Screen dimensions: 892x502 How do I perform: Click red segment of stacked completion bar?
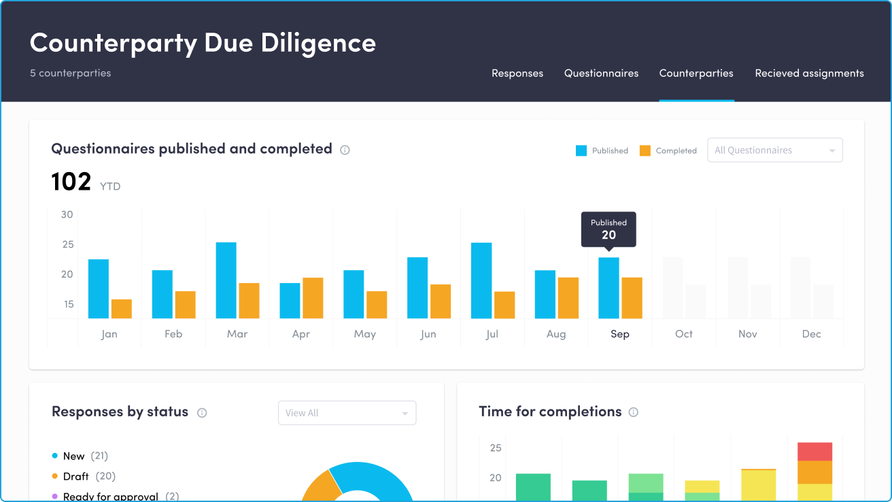814,451
